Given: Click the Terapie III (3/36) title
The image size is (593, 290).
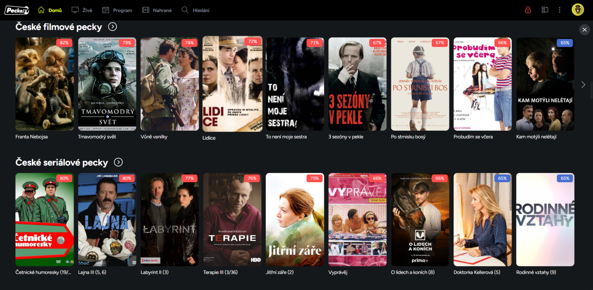Looking at the screenshot, I should tap(221, 272).
